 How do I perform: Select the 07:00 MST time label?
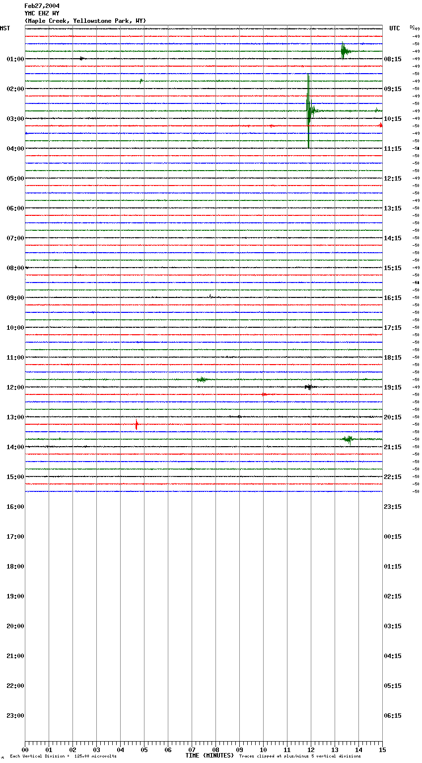point(15,238)
